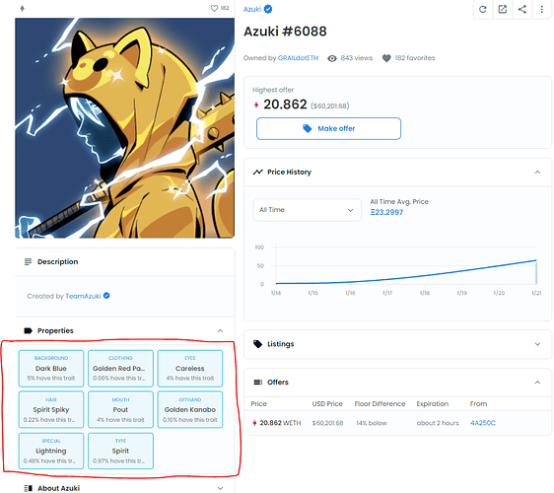Click the blue verified badge next to Azuki
Screen dimensions: 554x493
pyautogui.click(x=268, y=9)
